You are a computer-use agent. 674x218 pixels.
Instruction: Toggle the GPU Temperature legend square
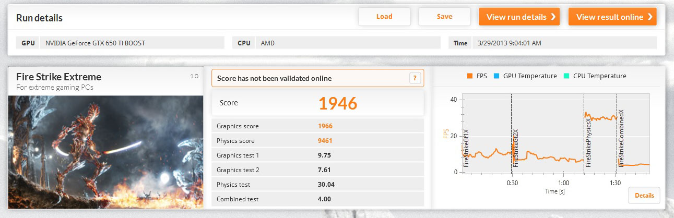496,76
